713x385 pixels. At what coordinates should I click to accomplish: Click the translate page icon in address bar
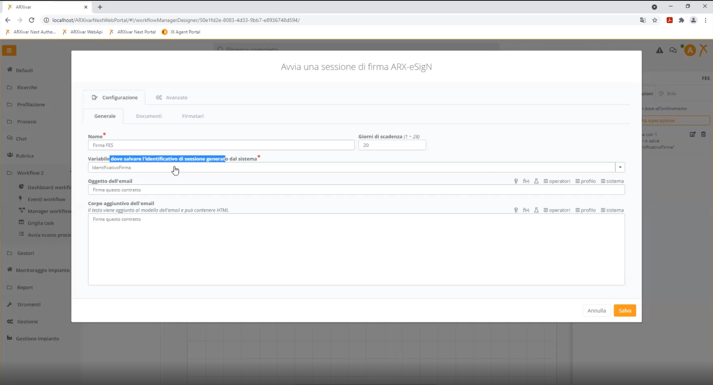[642, 20]
